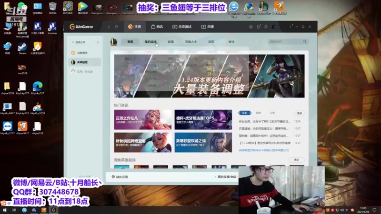Refresh the WeGame page

[116, 27]
